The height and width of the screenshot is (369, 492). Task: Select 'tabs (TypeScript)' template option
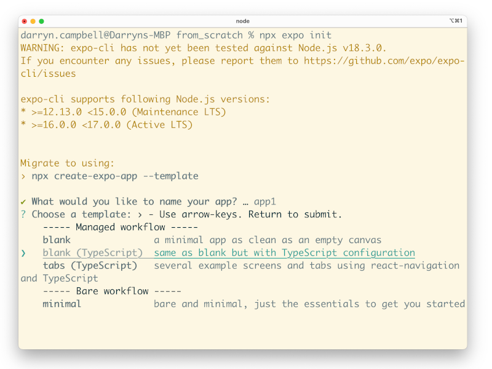(x=90, y=266)
